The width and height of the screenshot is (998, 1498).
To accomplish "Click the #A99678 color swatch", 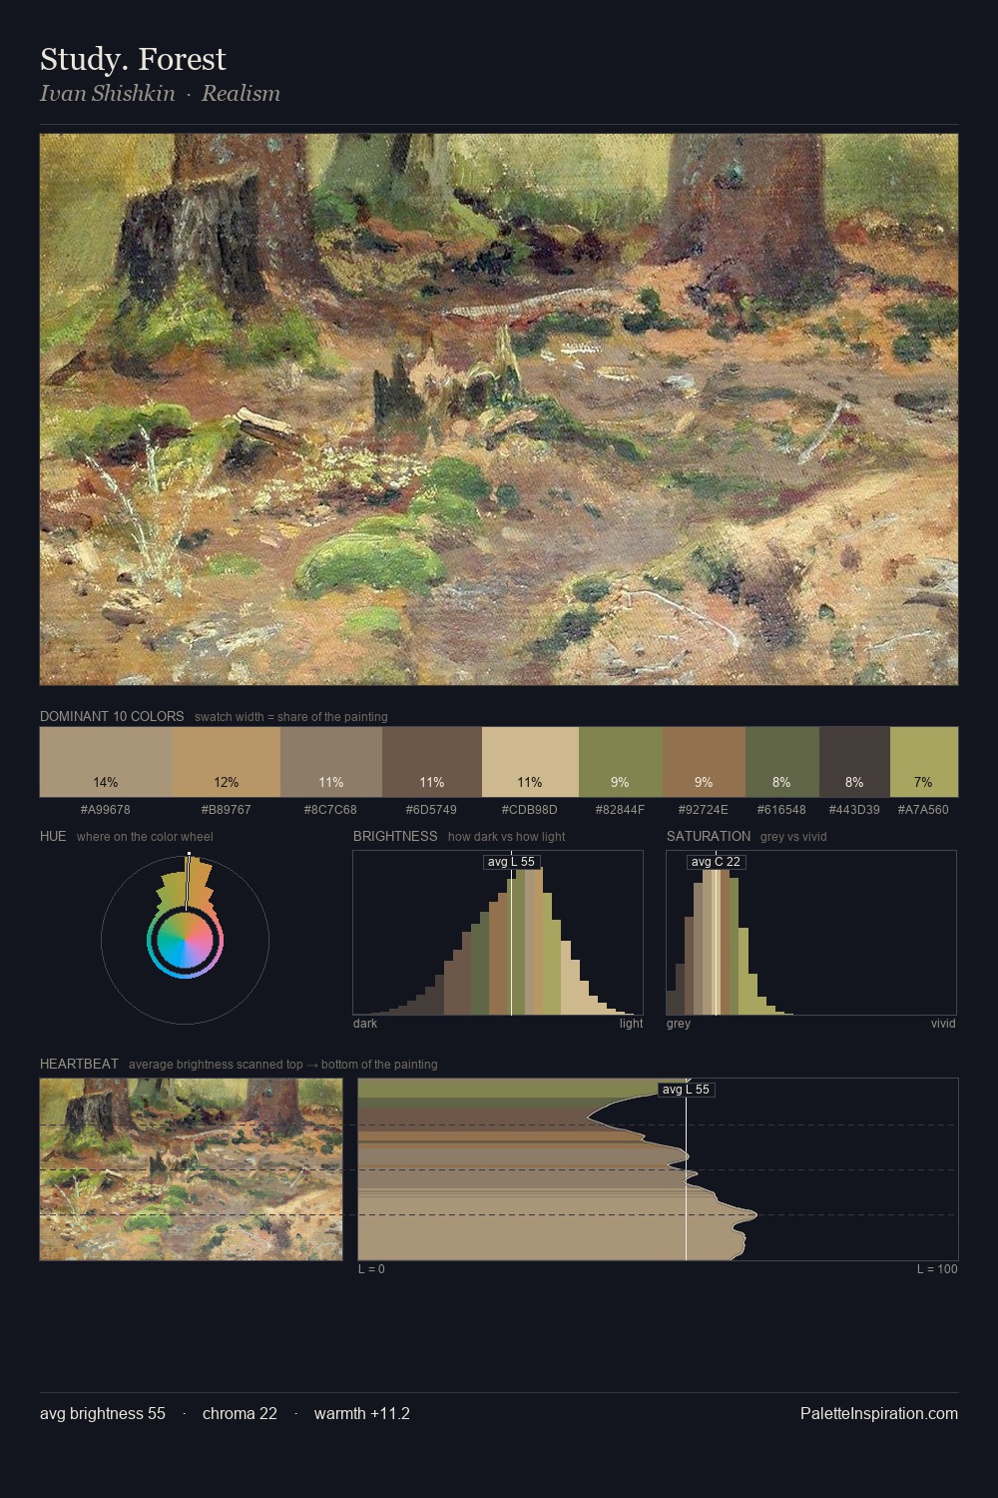I will coord(106,762).
